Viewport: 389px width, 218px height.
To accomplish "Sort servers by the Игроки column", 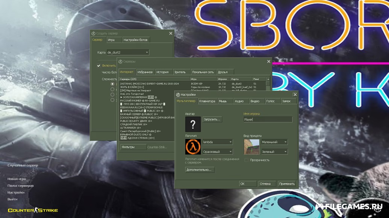I will click(x=224, y=79).
